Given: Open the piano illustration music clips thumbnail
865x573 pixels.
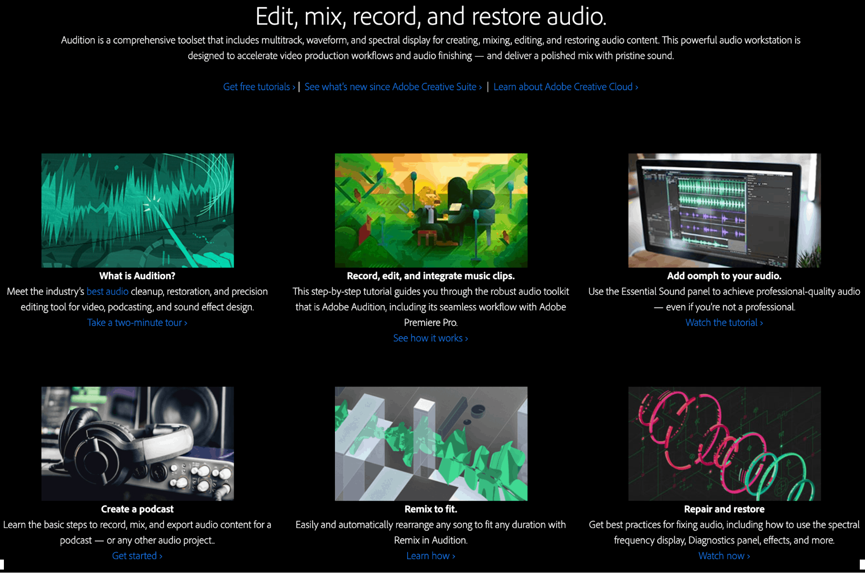Looking at the screenshot, I should 431,210.
